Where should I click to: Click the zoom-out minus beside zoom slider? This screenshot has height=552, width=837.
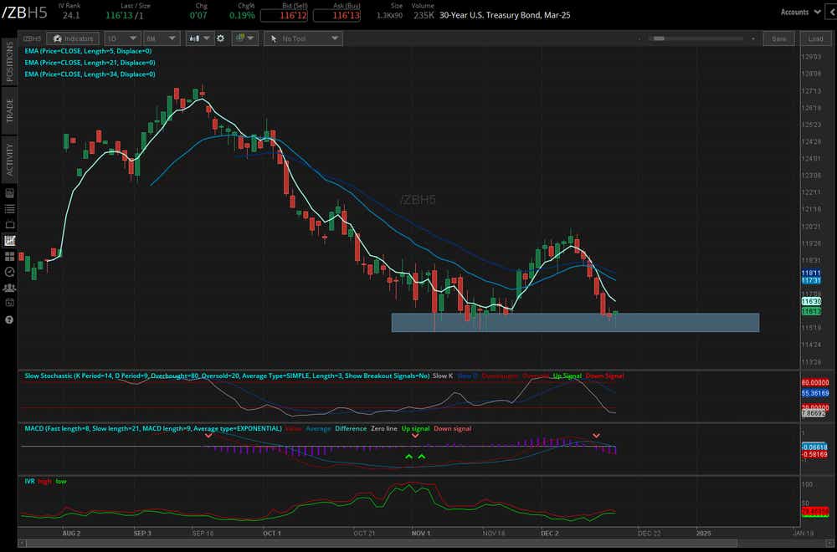(x=639, y=38)
